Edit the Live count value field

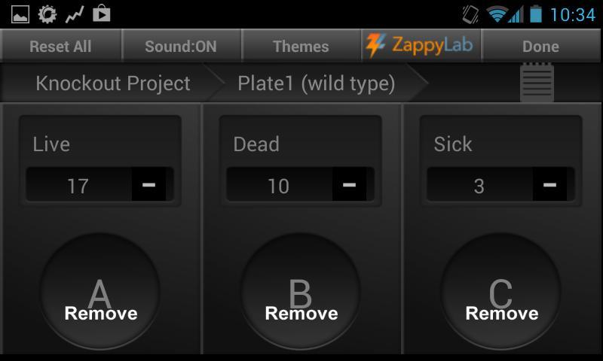(78, 186)
